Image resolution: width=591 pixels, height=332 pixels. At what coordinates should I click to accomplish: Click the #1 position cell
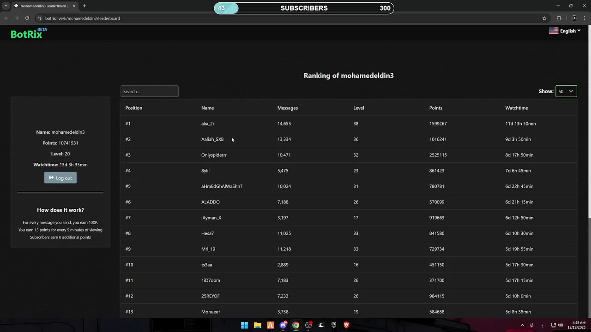click(128, 124)
